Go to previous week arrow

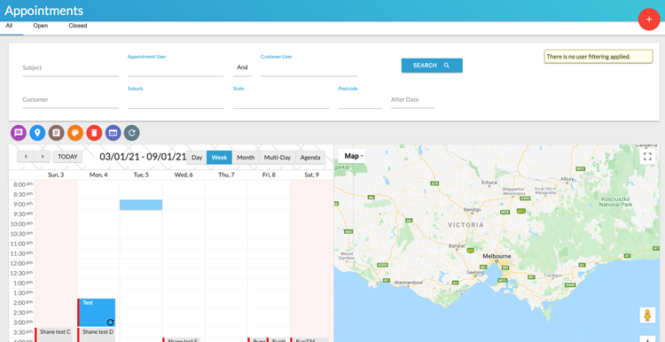(26, 156)
